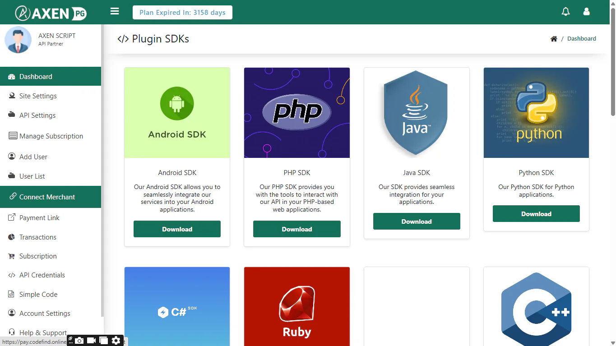Click the sidebar vertical scrollbar
616x346 pixels.
click(102, 171)
